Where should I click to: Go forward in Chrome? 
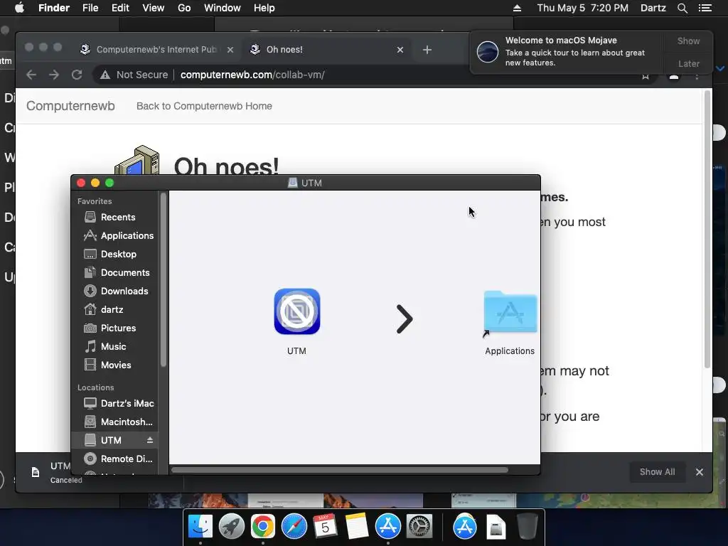pyautogui.click(x=54, y=75)
